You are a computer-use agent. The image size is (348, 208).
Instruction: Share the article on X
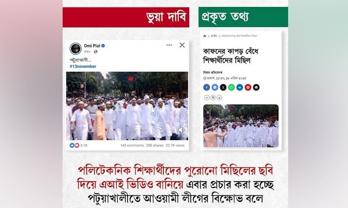[x=223, y=87]
